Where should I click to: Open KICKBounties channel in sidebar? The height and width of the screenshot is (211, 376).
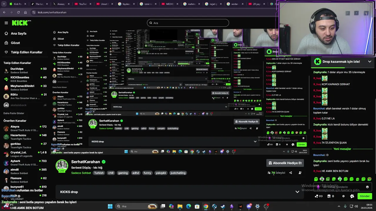[25, 79]
